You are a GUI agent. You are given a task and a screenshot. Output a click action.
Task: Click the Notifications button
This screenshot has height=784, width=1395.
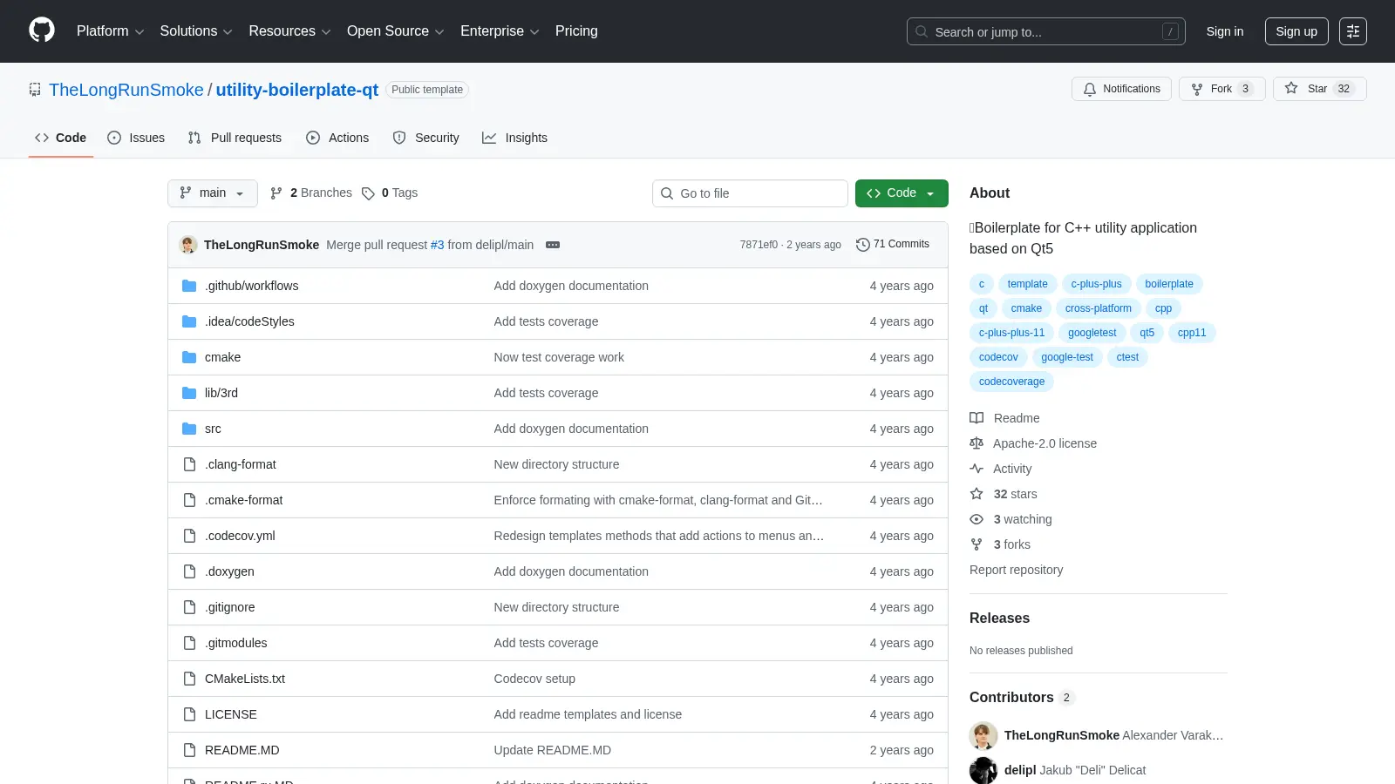(x=1121, y=89)
